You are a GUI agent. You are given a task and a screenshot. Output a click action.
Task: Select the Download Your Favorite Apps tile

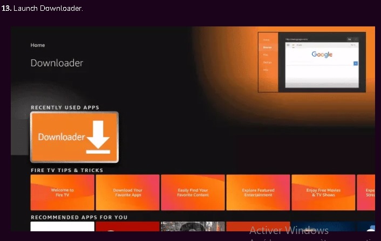tap(128, 192)
